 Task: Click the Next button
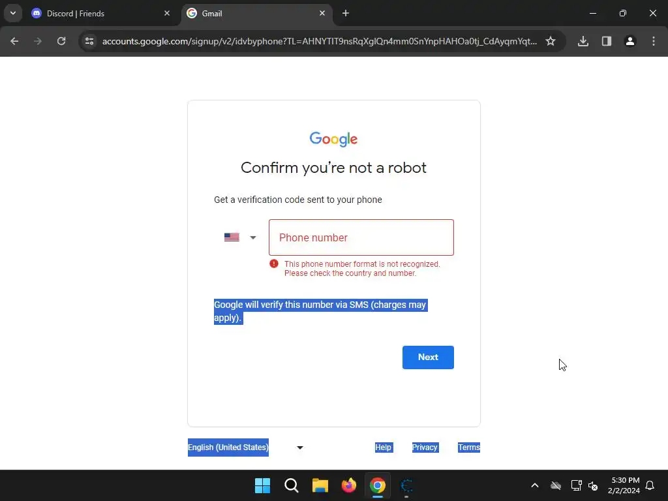(x=428, y=357)
